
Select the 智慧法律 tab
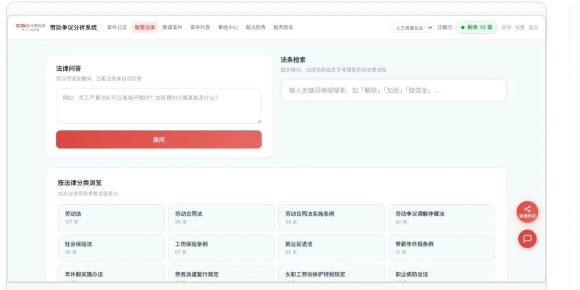coord(144,27)
